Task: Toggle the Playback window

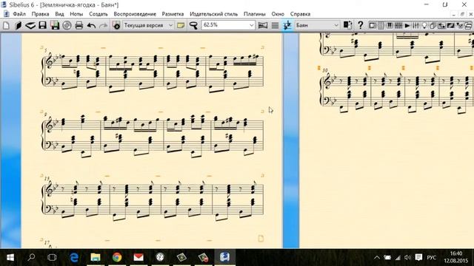Action: click(407, 25)
